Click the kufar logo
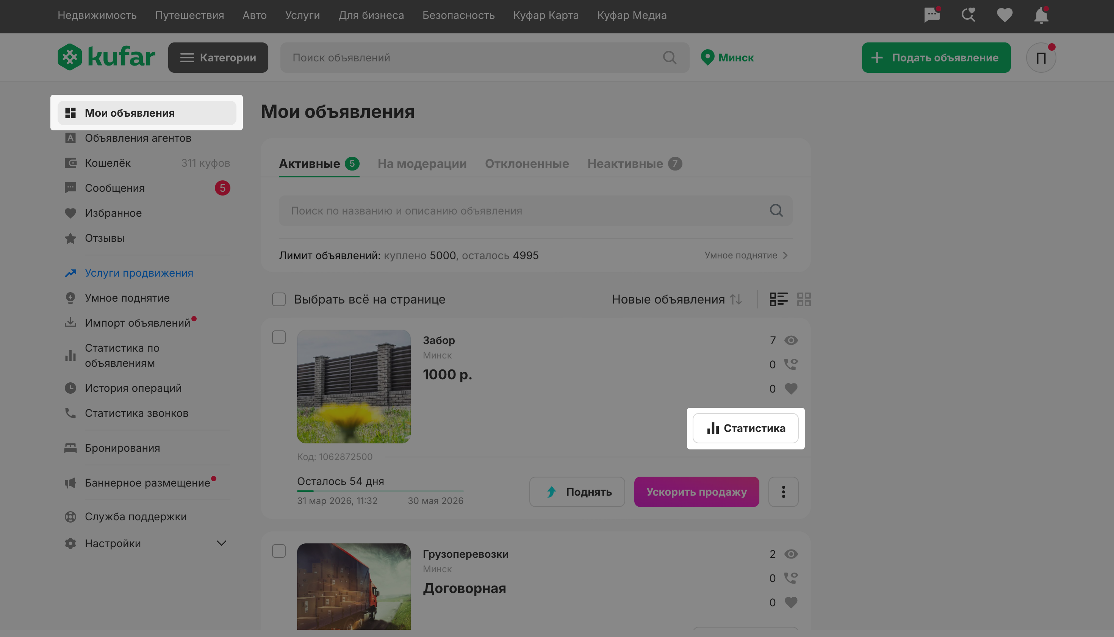The width and height of the screenshot is (1114, 637). (x=106, y=57)
